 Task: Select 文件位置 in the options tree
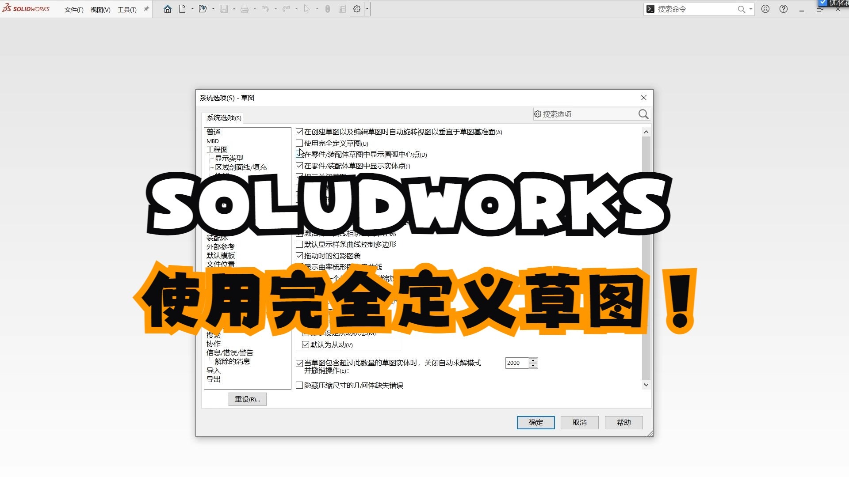[221, 264]
